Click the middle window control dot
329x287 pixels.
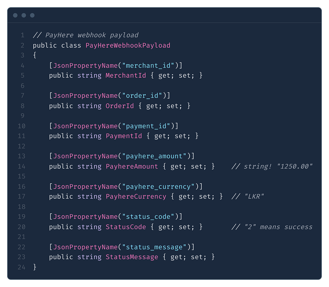point(24,15)
